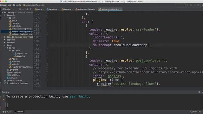Expand the node_modules folder
Image resolution: width=203 pixels, height=114 pixels.
(x=5, y=37)
